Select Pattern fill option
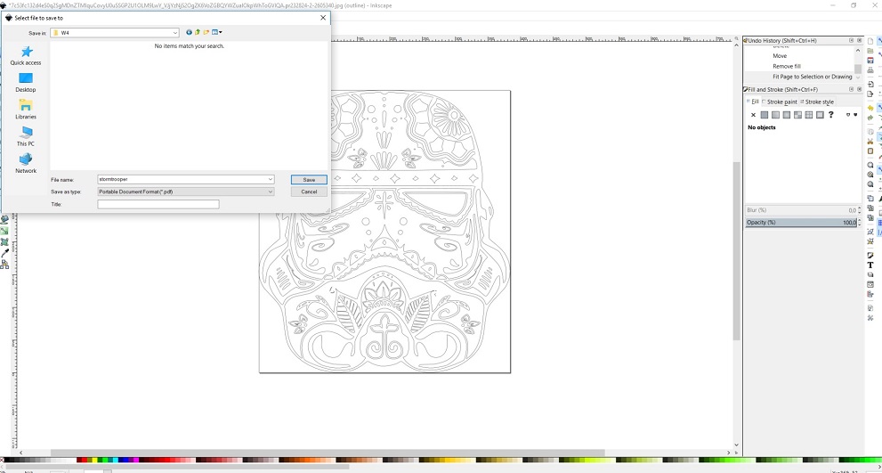The width and height of the screenshot is (882, 473). tap(797, 115)
